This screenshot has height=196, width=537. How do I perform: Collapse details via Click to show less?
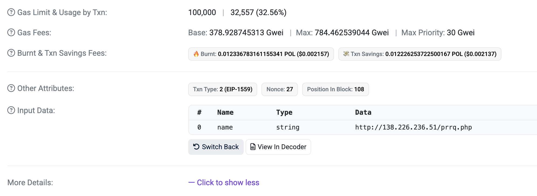224,183
